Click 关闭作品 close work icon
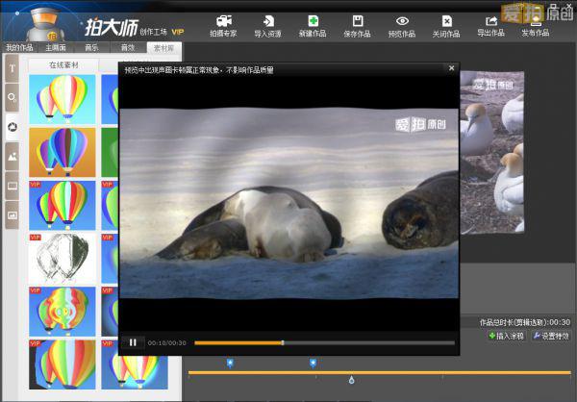Screen dimensions: 577x402 (446, 27)
